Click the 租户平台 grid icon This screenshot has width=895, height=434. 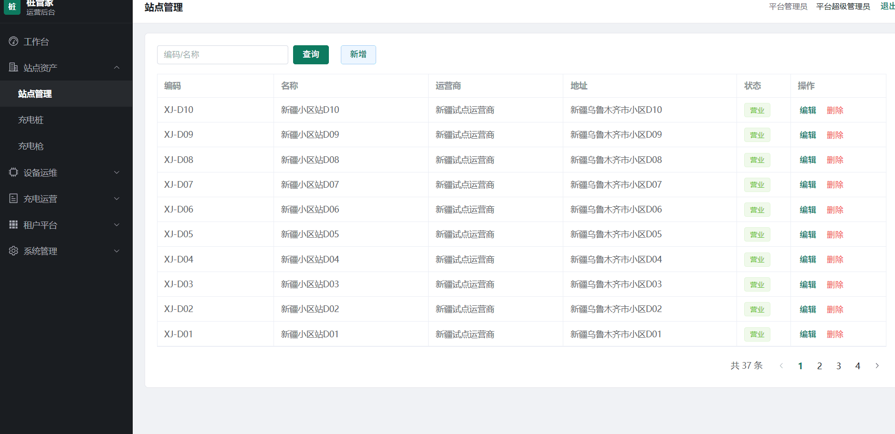13,224
